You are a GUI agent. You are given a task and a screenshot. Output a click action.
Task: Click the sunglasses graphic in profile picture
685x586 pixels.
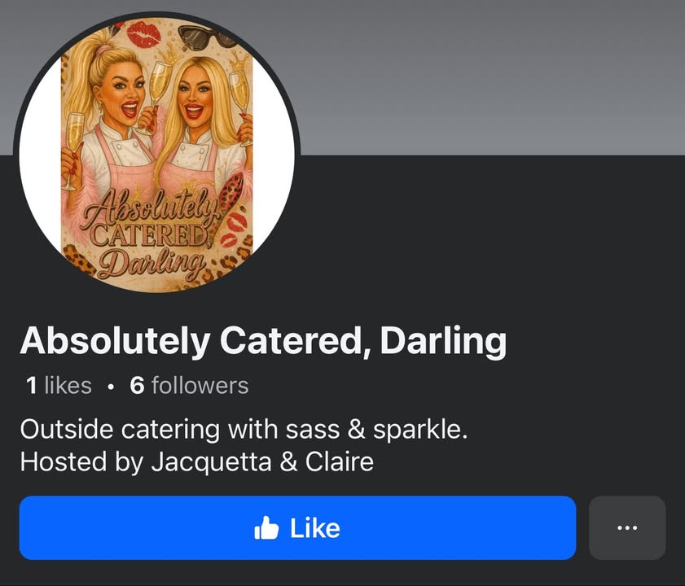(x=206, y=37)
